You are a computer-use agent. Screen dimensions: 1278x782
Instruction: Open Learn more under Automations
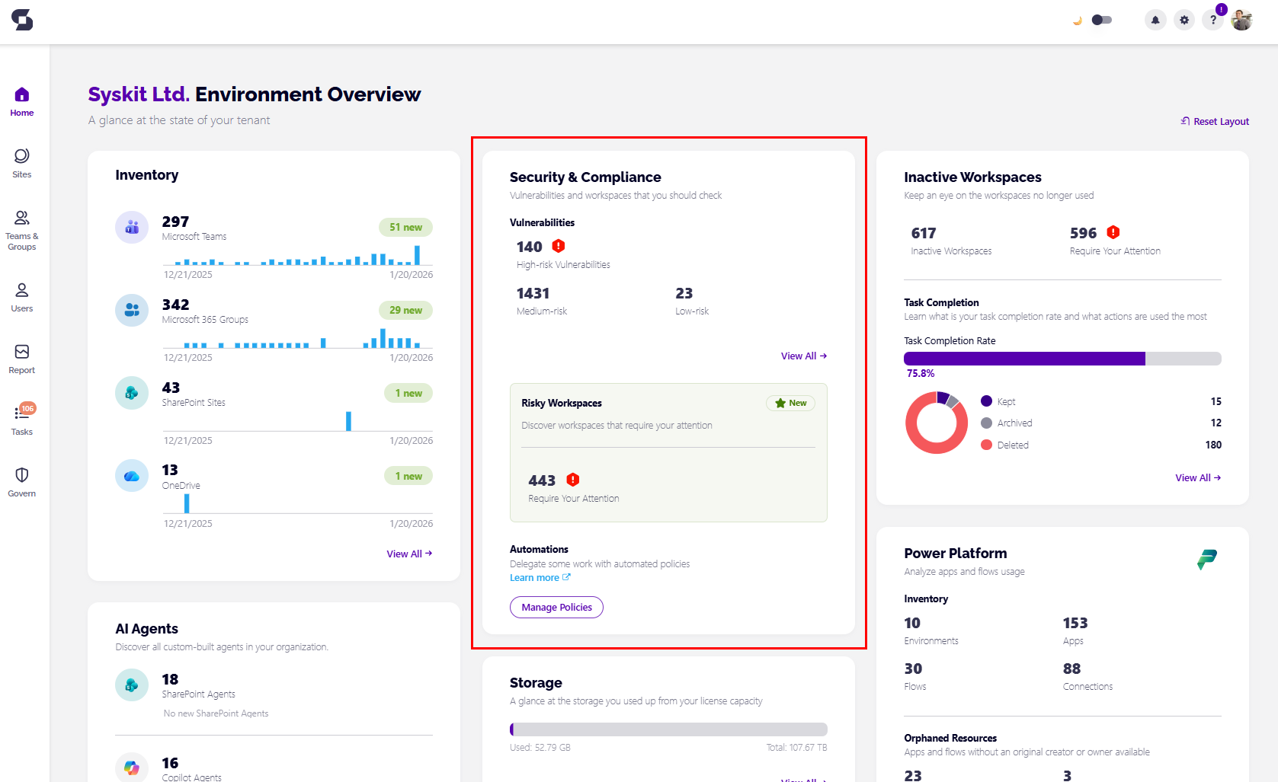pos(540,577)
